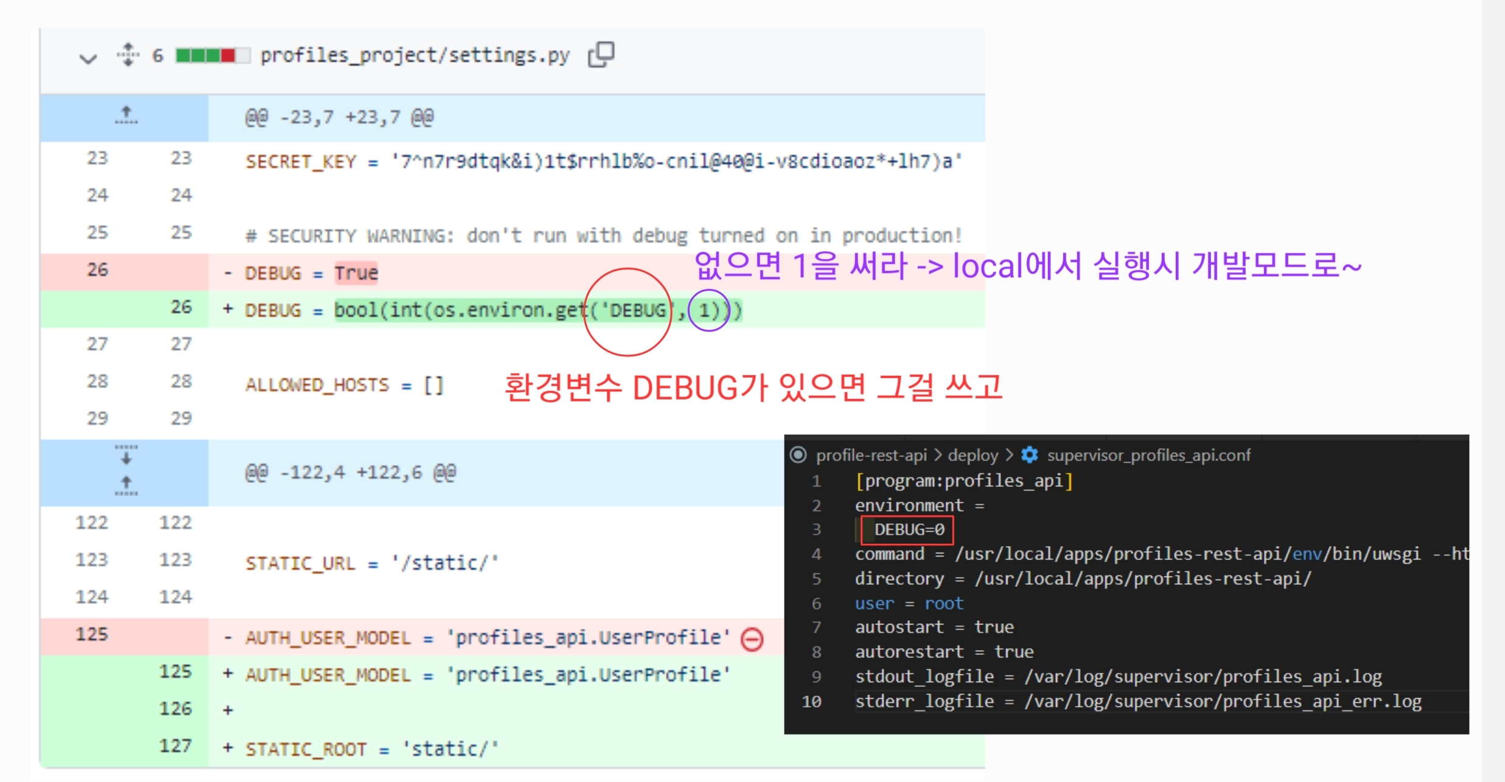
Task: Copy the settings.py file path
Action: click(601, 55)
